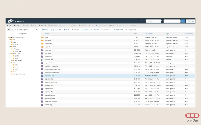Screen dimensions: 201x125
Task: Click the Extract toolbar button
Action: pos(121,25)
